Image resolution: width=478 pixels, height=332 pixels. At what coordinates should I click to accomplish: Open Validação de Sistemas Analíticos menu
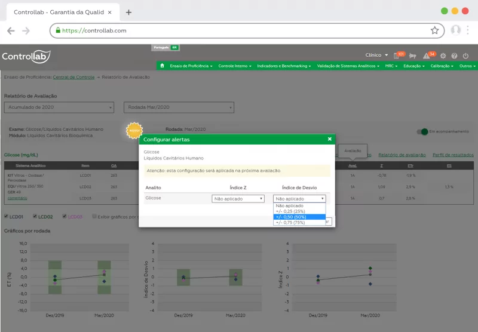click(x=348, y=66)
